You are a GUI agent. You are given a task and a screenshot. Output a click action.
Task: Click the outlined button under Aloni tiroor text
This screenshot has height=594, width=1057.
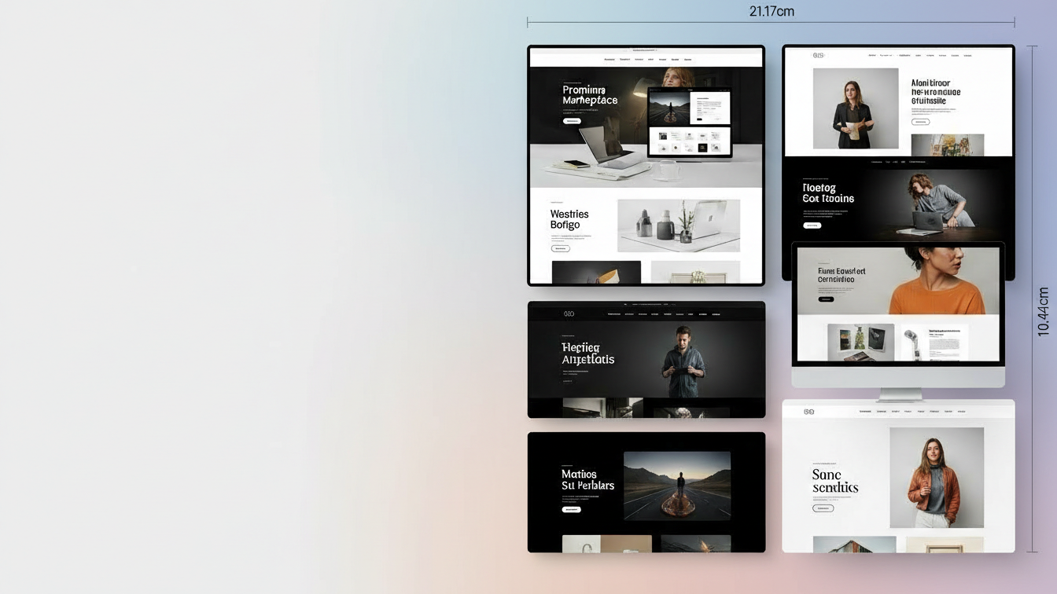(920, 122)
